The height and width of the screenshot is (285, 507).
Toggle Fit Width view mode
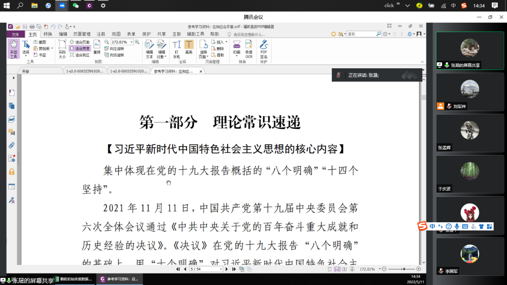click(80, 48)
